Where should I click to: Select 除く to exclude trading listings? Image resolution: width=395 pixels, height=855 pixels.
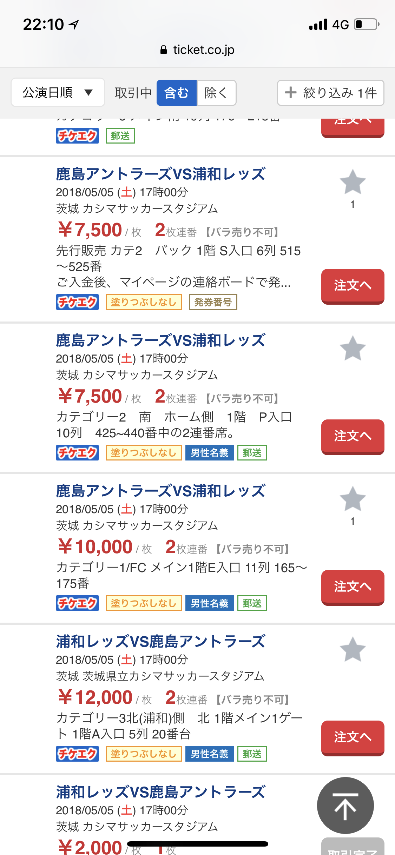(216, 93)
